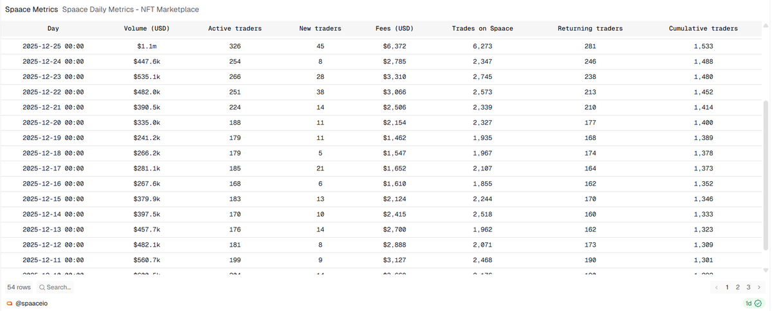
Task: Select the $267.6k volume cell
Action: click(147, 184)
